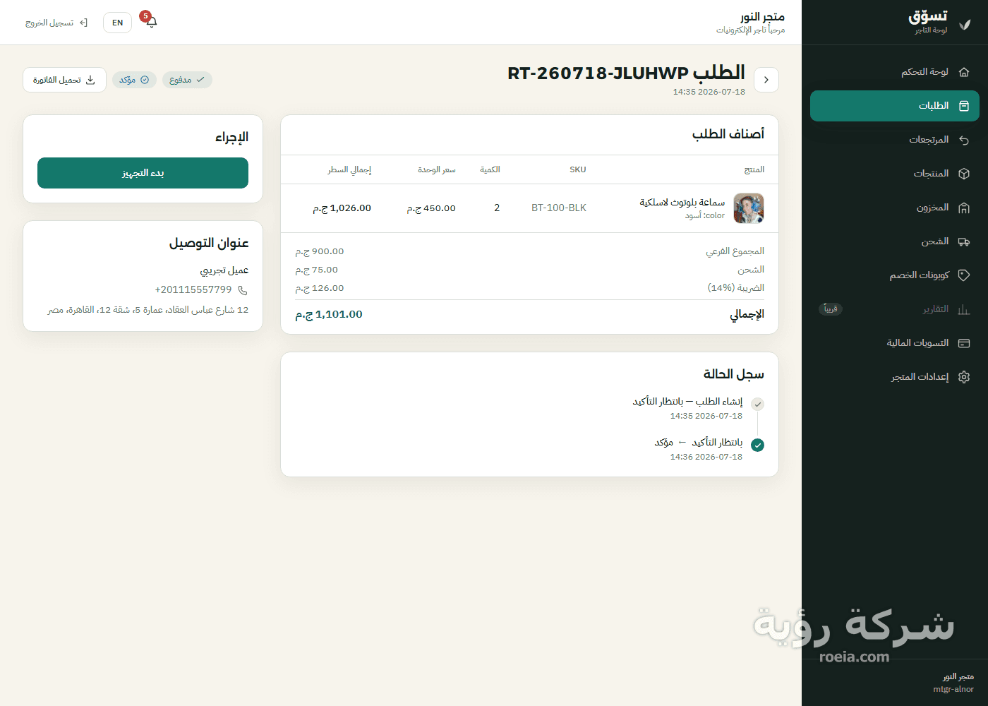
Task: Click customer name عميل تجريبي
Action: pos(224,270)
